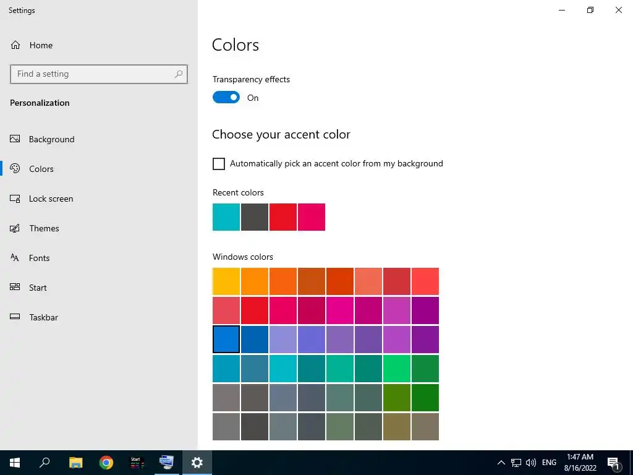Check Automatically pick an accent color
Image resolution: width=633 pixels, height=475 pixels.
[219, 163]
